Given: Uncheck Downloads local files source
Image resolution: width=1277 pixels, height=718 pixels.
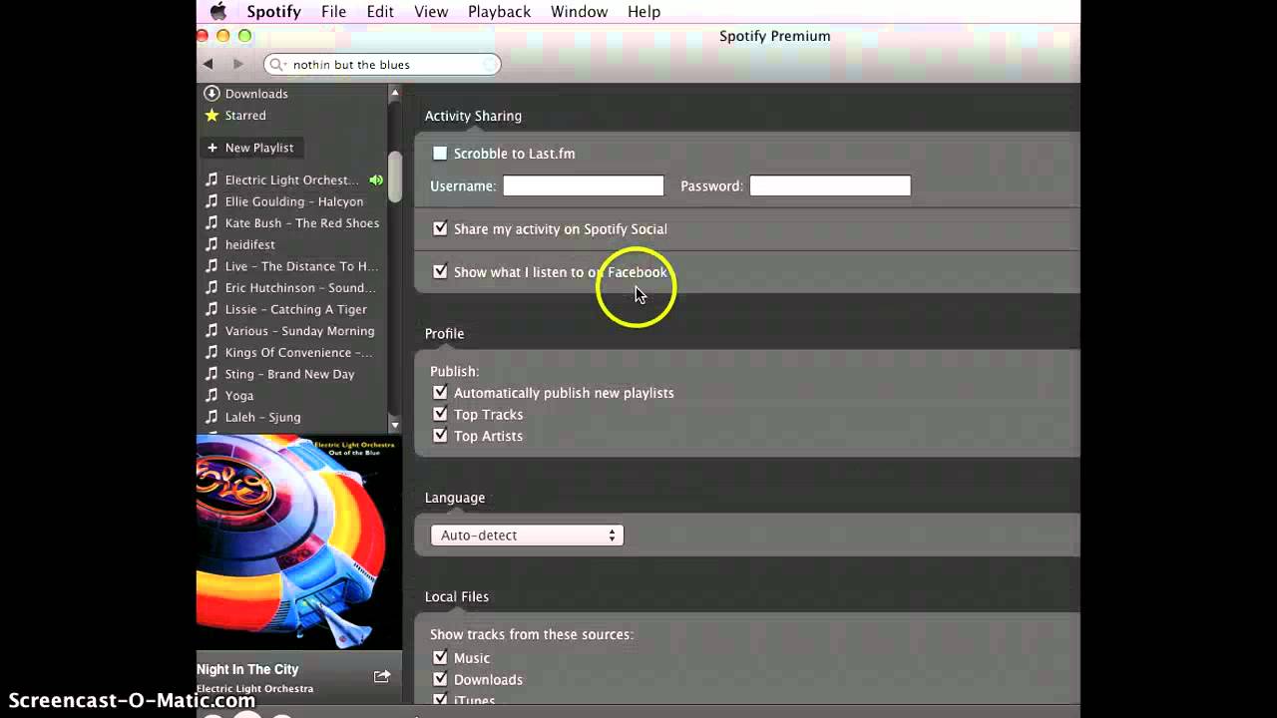Looking at the screenshot, I should [x=440, y=679].
